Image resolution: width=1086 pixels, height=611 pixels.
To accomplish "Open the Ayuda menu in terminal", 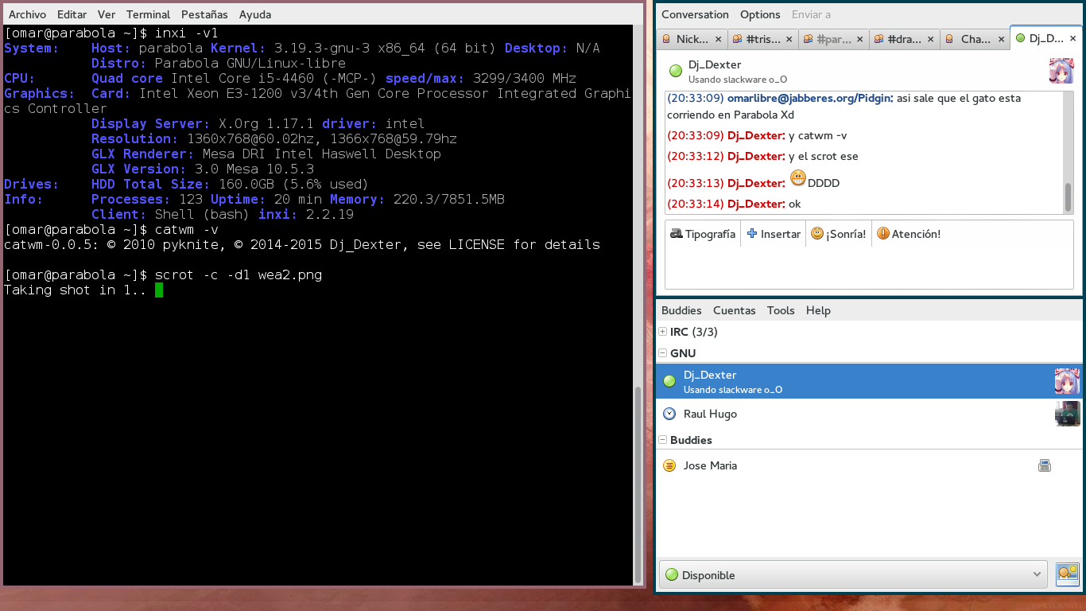I will 255,14.
